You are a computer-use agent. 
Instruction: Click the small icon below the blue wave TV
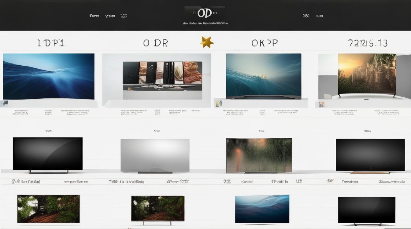[x=6, y=103]
